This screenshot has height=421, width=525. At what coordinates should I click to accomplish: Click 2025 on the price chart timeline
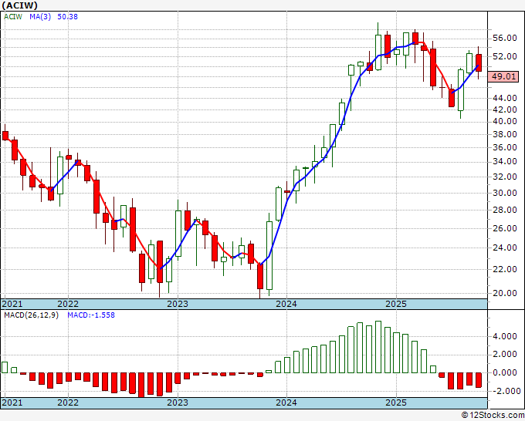(x=396, y=304)
